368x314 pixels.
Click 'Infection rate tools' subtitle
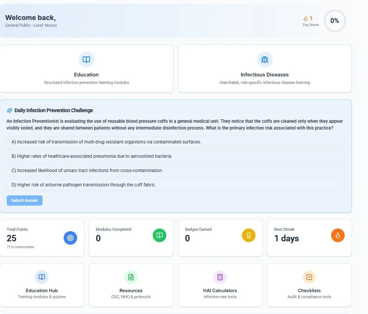pyautogui.click(x=220, y=297)
